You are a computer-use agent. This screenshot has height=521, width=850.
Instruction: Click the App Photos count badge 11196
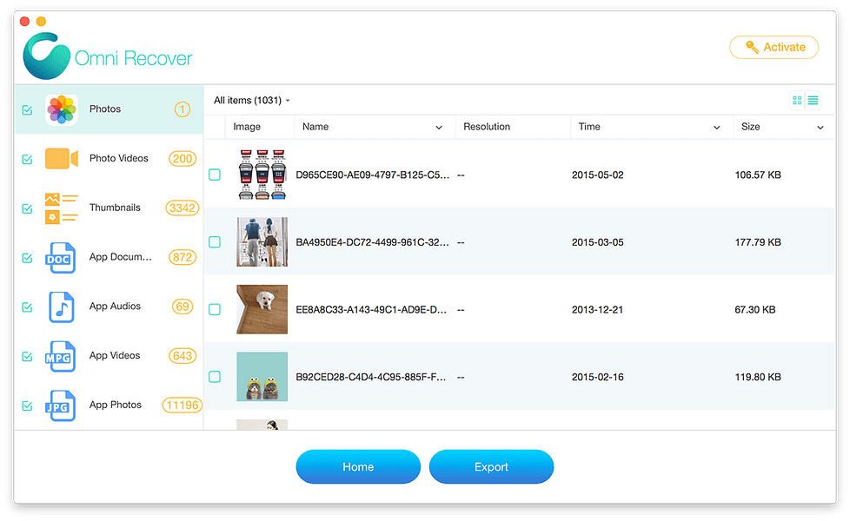tap(183, 406)
